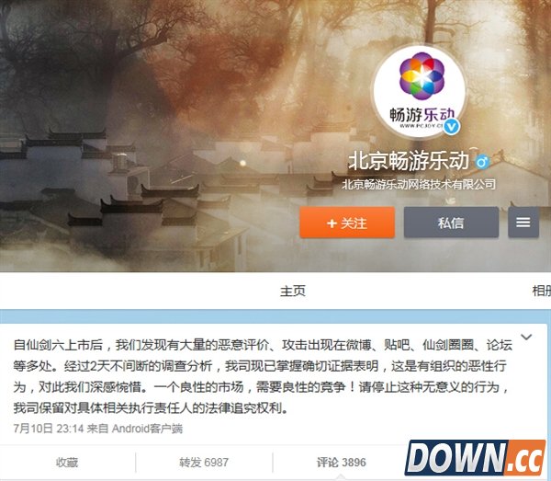Viewport: 551px width, 481px height.
Task: Click the male gender icon beside name
Action: pos(482,162)
